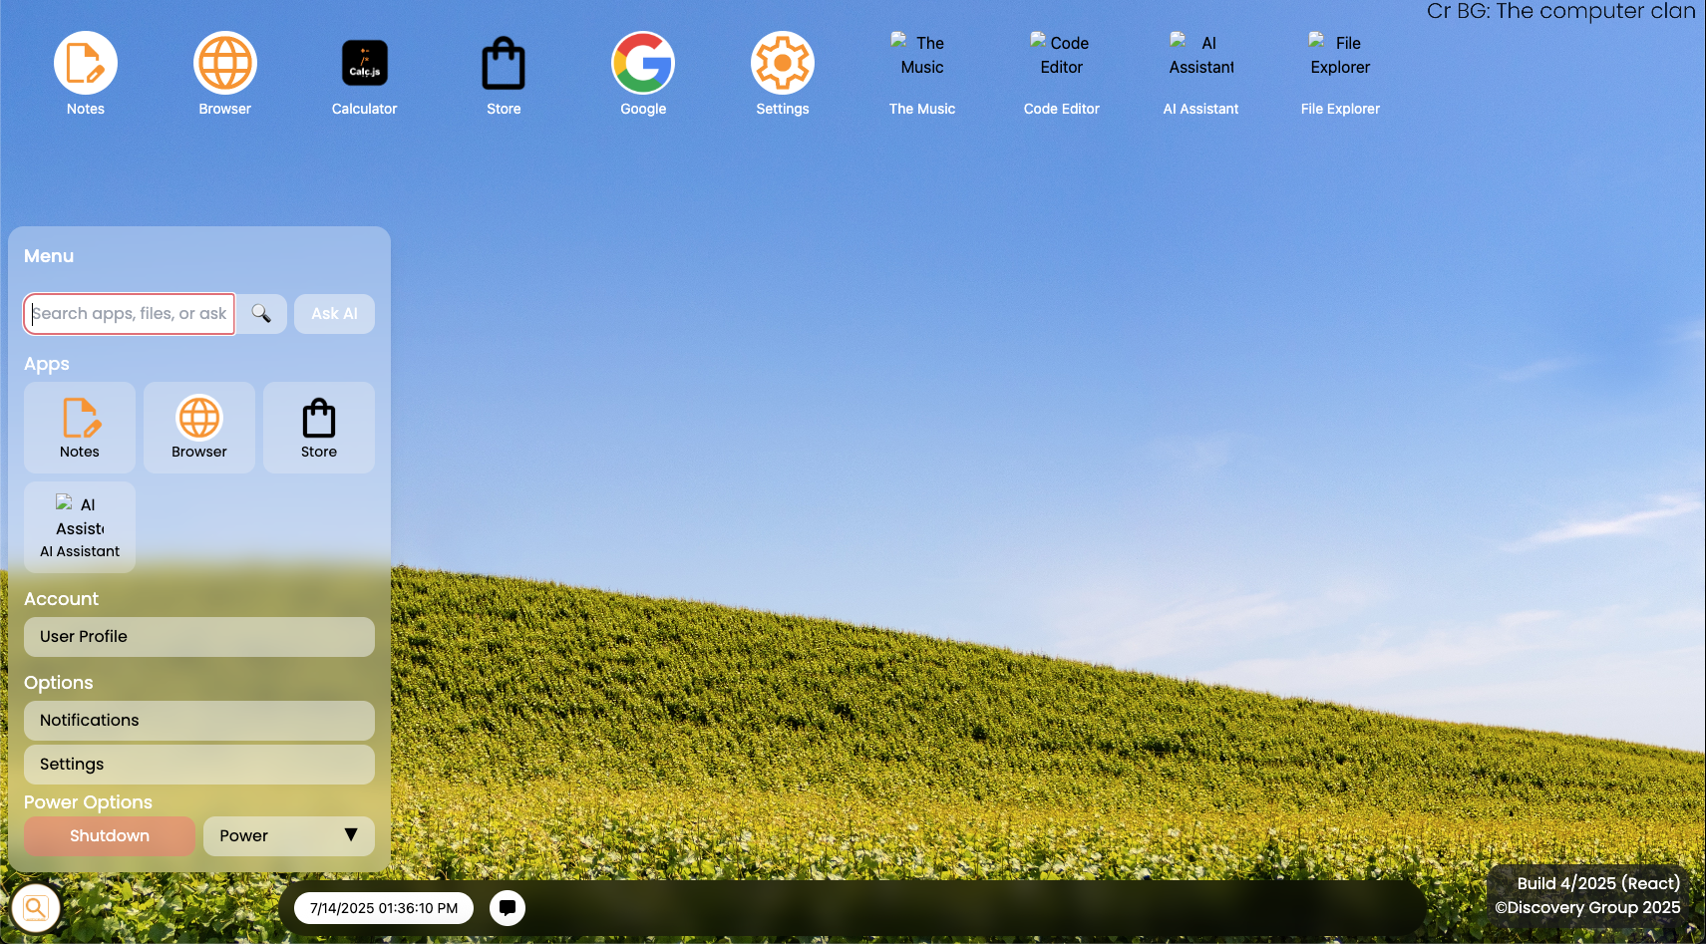Expand the Power dropdown
Screen dimensions: 1706x944
[x=288, y=836]
